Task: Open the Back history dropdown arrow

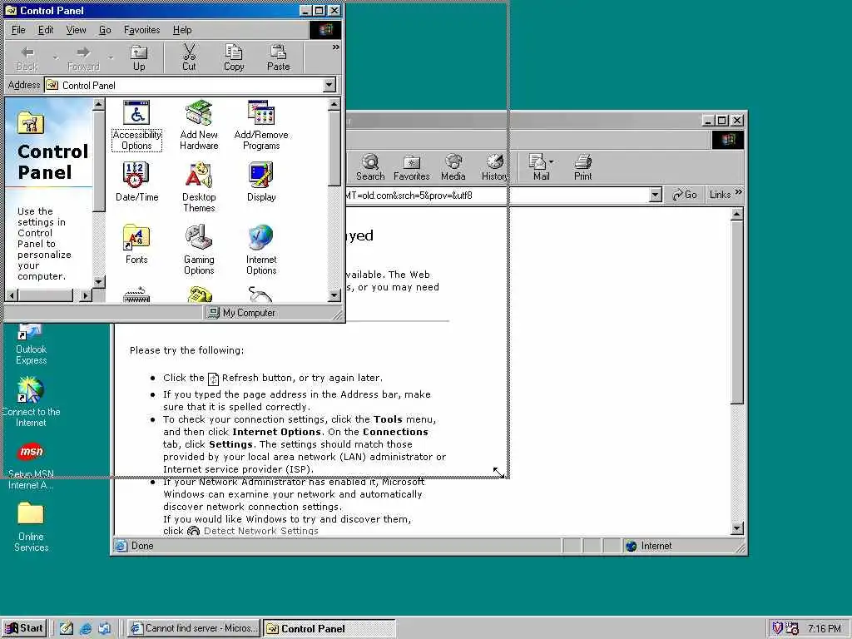Action: [x=55, y=58]
